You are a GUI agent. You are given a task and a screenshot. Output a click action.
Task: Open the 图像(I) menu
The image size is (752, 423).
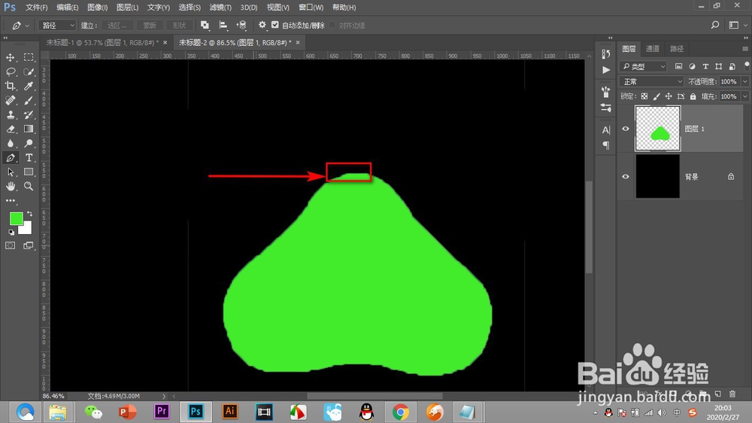[x=97, y=8]
